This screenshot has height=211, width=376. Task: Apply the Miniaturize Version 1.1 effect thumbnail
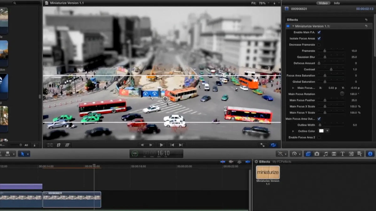click(268, 172)
